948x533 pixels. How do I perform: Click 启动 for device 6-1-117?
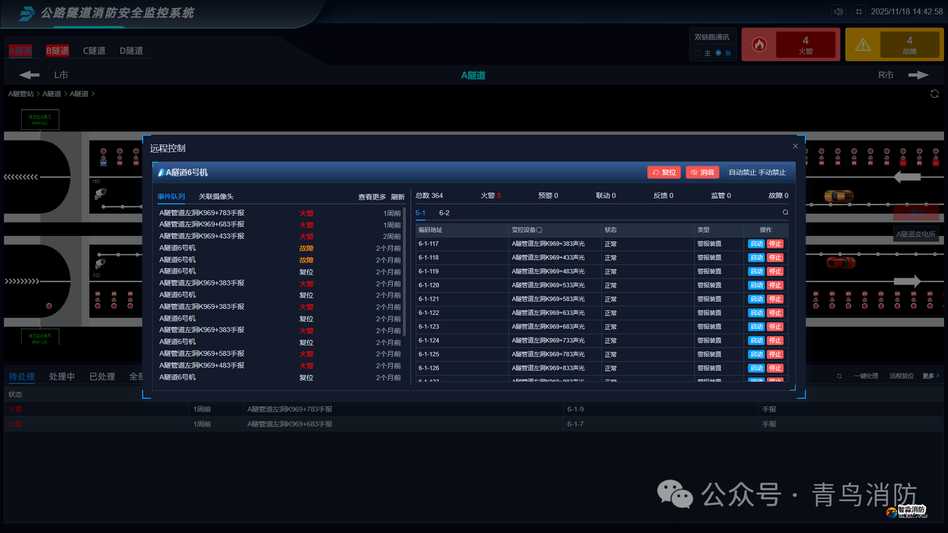[756, 244]
